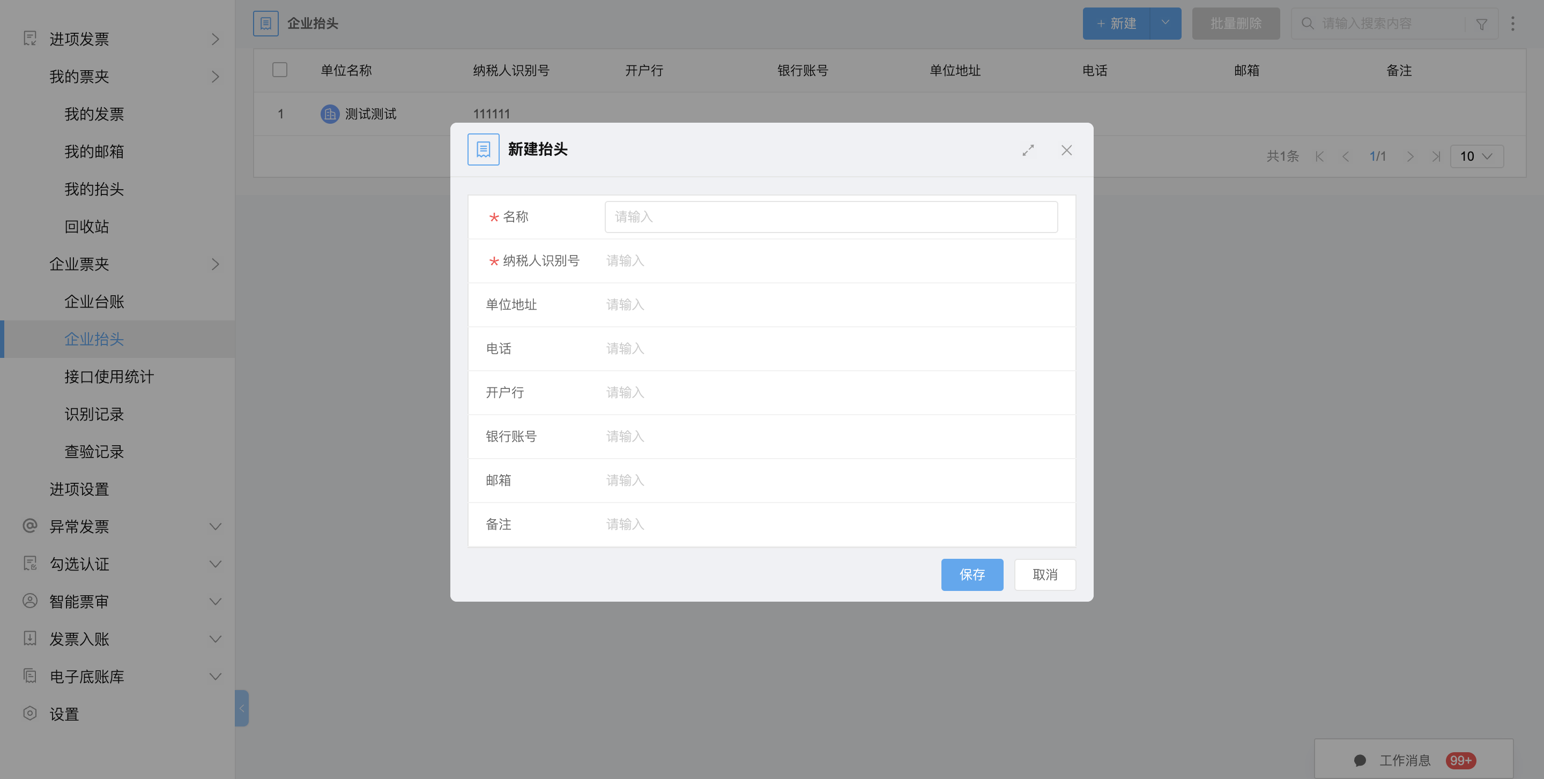The image size is (1544, 779).
Task: Go to the first page of results
Action: point(1319,156)
